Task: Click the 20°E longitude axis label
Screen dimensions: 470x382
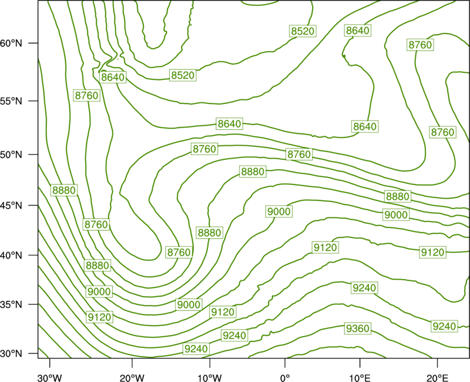Action: click(x=437, y=378)
